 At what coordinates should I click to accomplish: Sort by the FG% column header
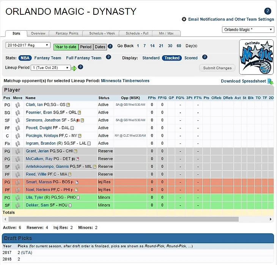180,98
